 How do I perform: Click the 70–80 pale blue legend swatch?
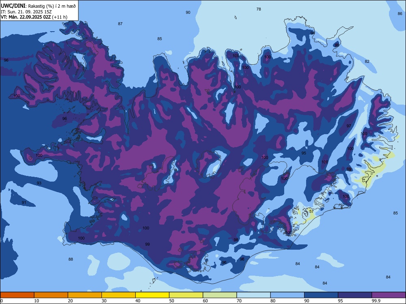(x=253, y=295)
